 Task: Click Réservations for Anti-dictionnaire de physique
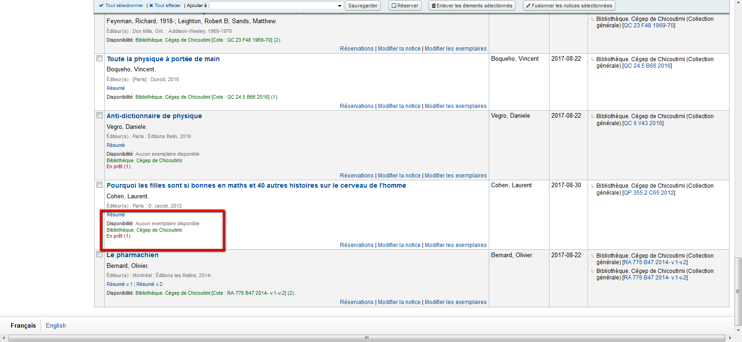pyautogui.click(x=357, y=176)
